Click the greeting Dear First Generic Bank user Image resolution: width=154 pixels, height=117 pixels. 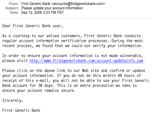[x=33, y=26]
